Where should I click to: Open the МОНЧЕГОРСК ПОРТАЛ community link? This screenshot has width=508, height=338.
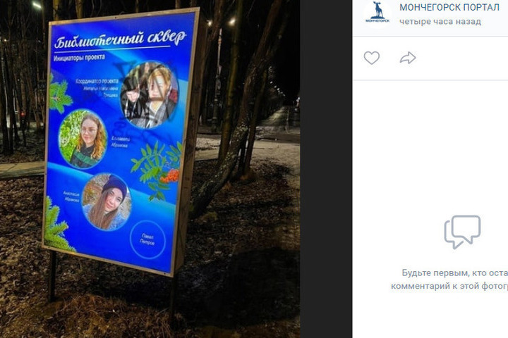click(449, 8)
